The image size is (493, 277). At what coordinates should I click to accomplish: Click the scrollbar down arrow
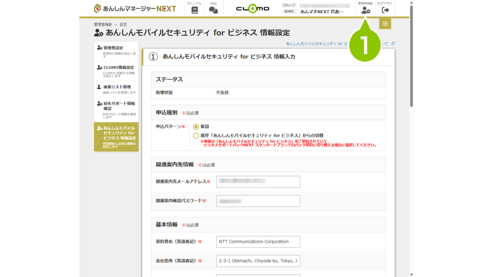coord(411,275)
